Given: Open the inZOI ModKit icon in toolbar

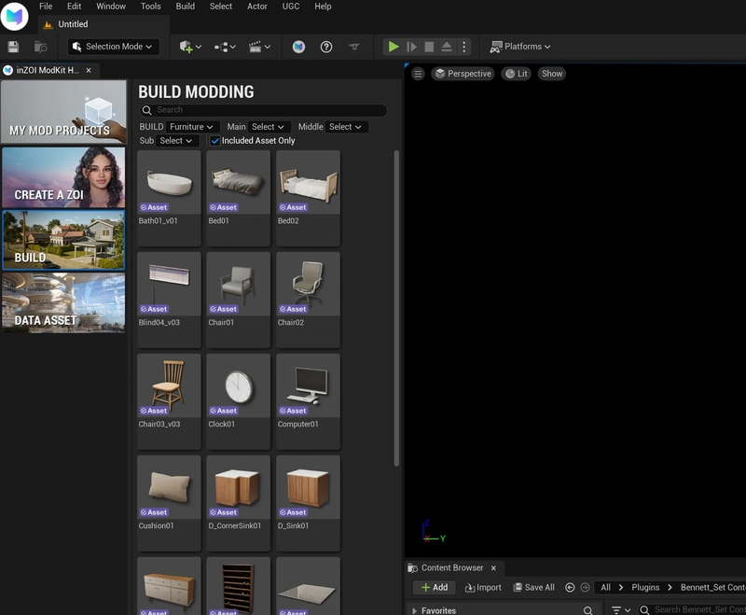Looking at the screenshot, I should click(298, 47).
